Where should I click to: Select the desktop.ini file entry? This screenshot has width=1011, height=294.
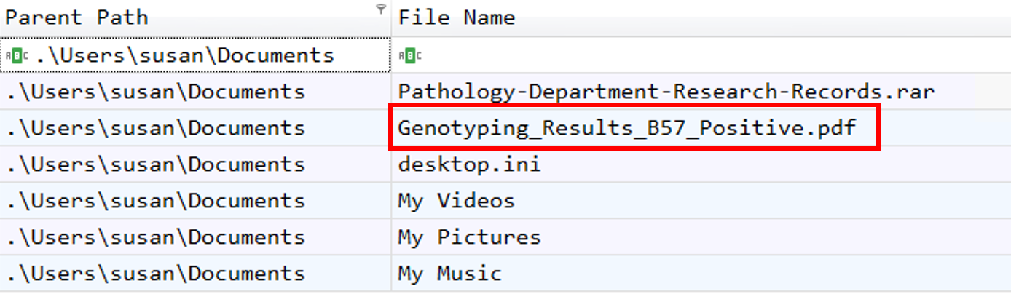469,164
